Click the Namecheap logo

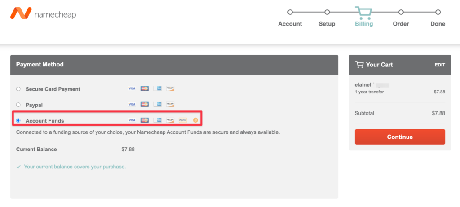(x=43, y=13)
